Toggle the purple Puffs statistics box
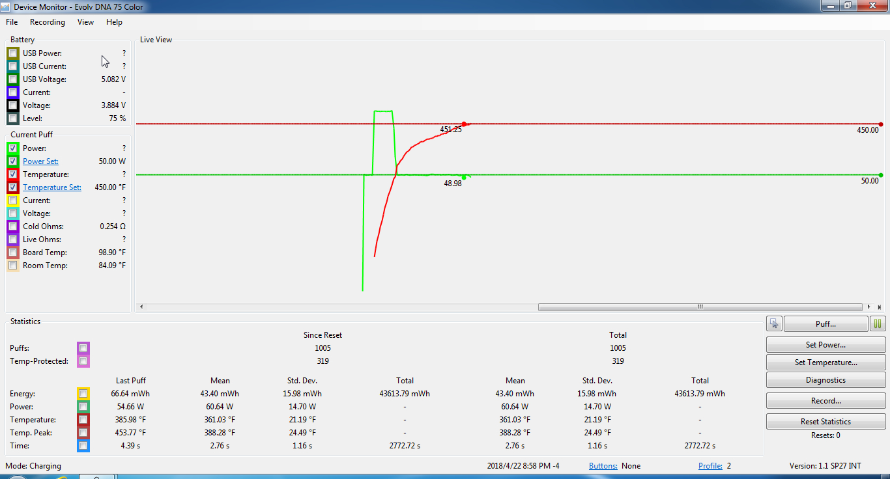Viewport: 890px width, 479px height. 83,348
